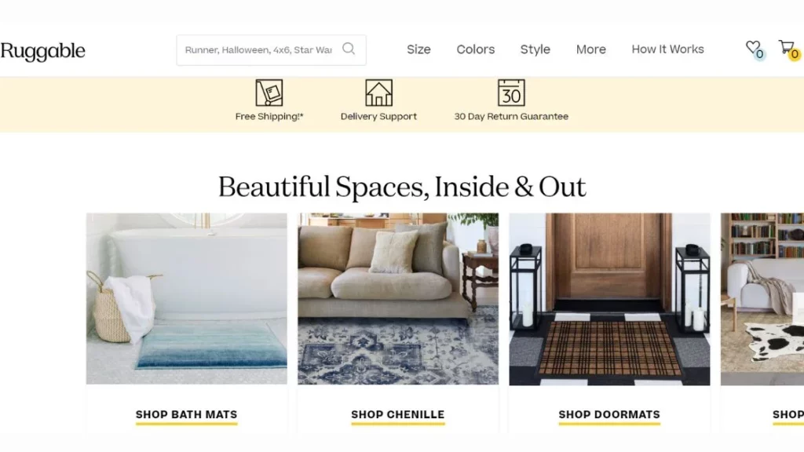Expand the Style menu
The height and width of the screenshot is (452, 804).
tap(535, 49)
